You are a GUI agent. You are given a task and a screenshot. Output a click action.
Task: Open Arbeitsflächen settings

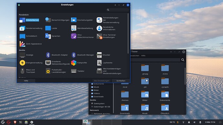coord(29,20)
